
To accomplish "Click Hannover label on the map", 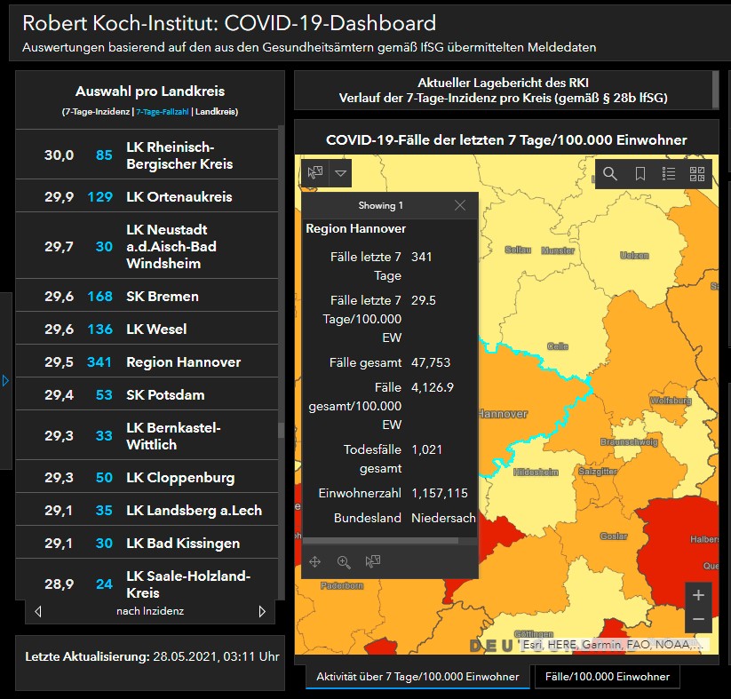I will (x=503, y=414).
